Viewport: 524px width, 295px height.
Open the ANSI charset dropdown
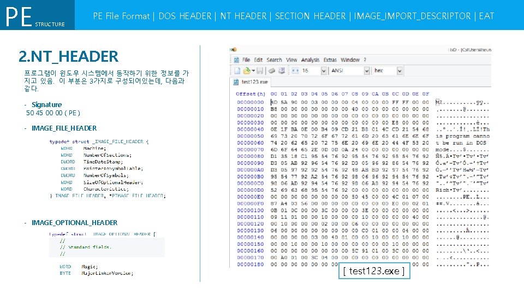click(x=367, y=71)
